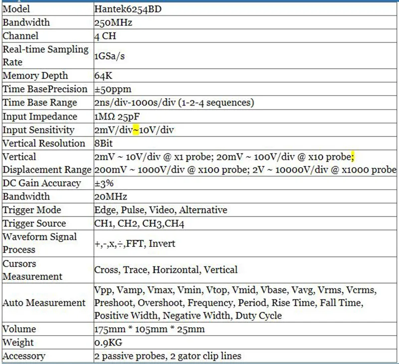Viewport: 399px width, 364px height.
Task: Click the Real-time Sampling Rate label
Action: pos(45,56)
